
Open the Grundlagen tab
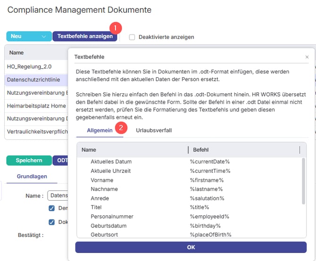click(x=32, y=176)
